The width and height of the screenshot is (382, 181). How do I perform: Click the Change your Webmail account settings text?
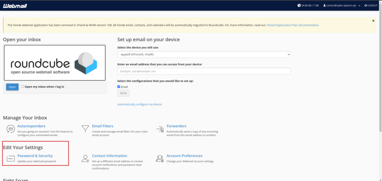[190, 161]
